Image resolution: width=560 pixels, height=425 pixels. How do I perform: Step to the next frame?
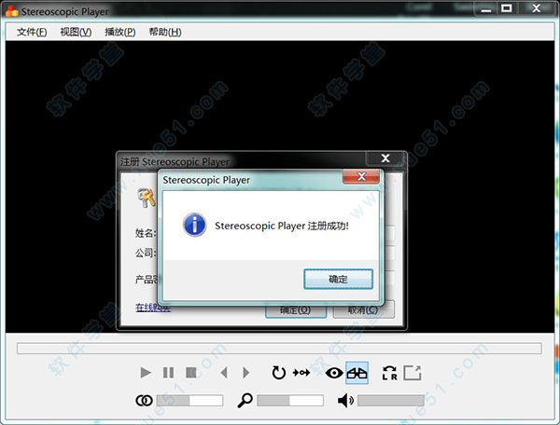coord(246,373)
